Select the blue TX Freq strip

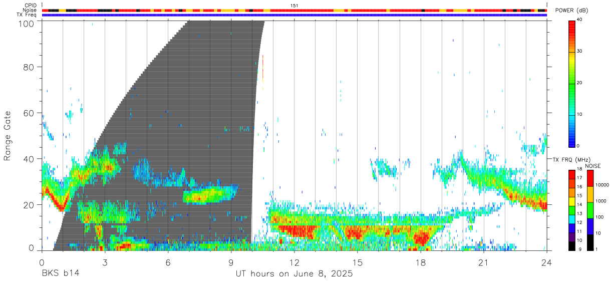[294, 15]
